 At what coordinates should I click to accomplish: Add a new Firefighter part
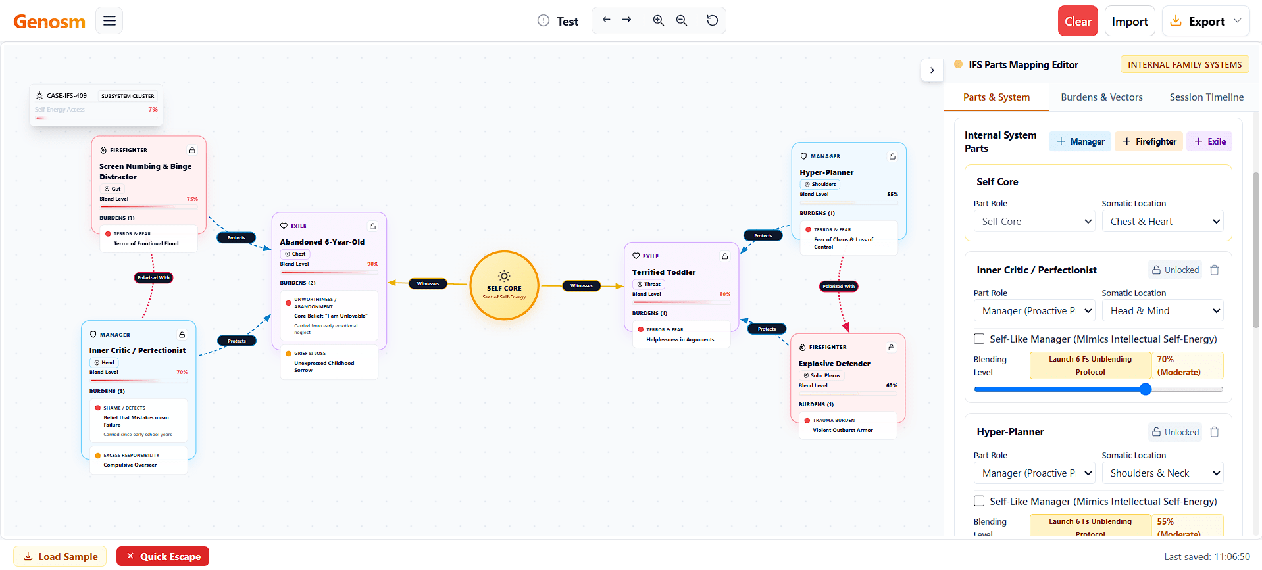coord(1149,141)
